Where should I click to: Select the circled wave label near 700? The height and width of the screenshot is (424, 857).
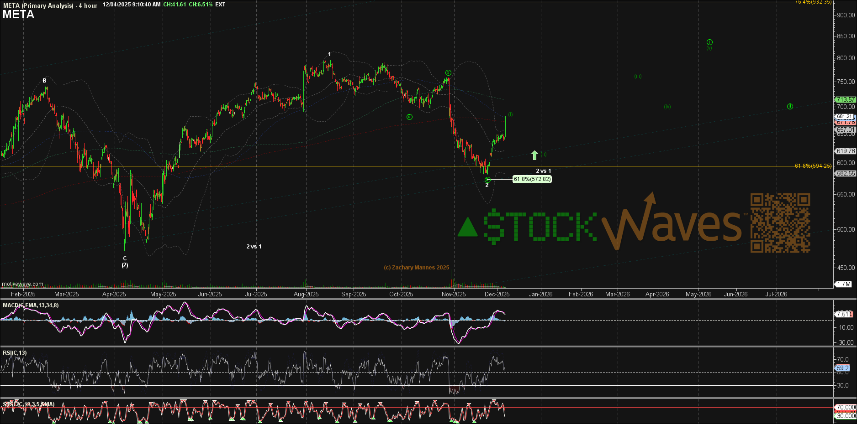click(x=790, y=106)
